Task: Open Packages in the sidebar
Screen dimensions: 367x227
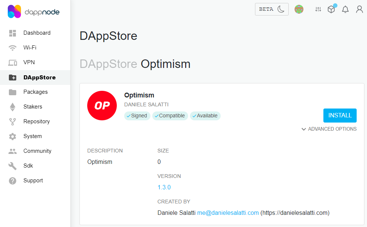Action: (35, 92)
